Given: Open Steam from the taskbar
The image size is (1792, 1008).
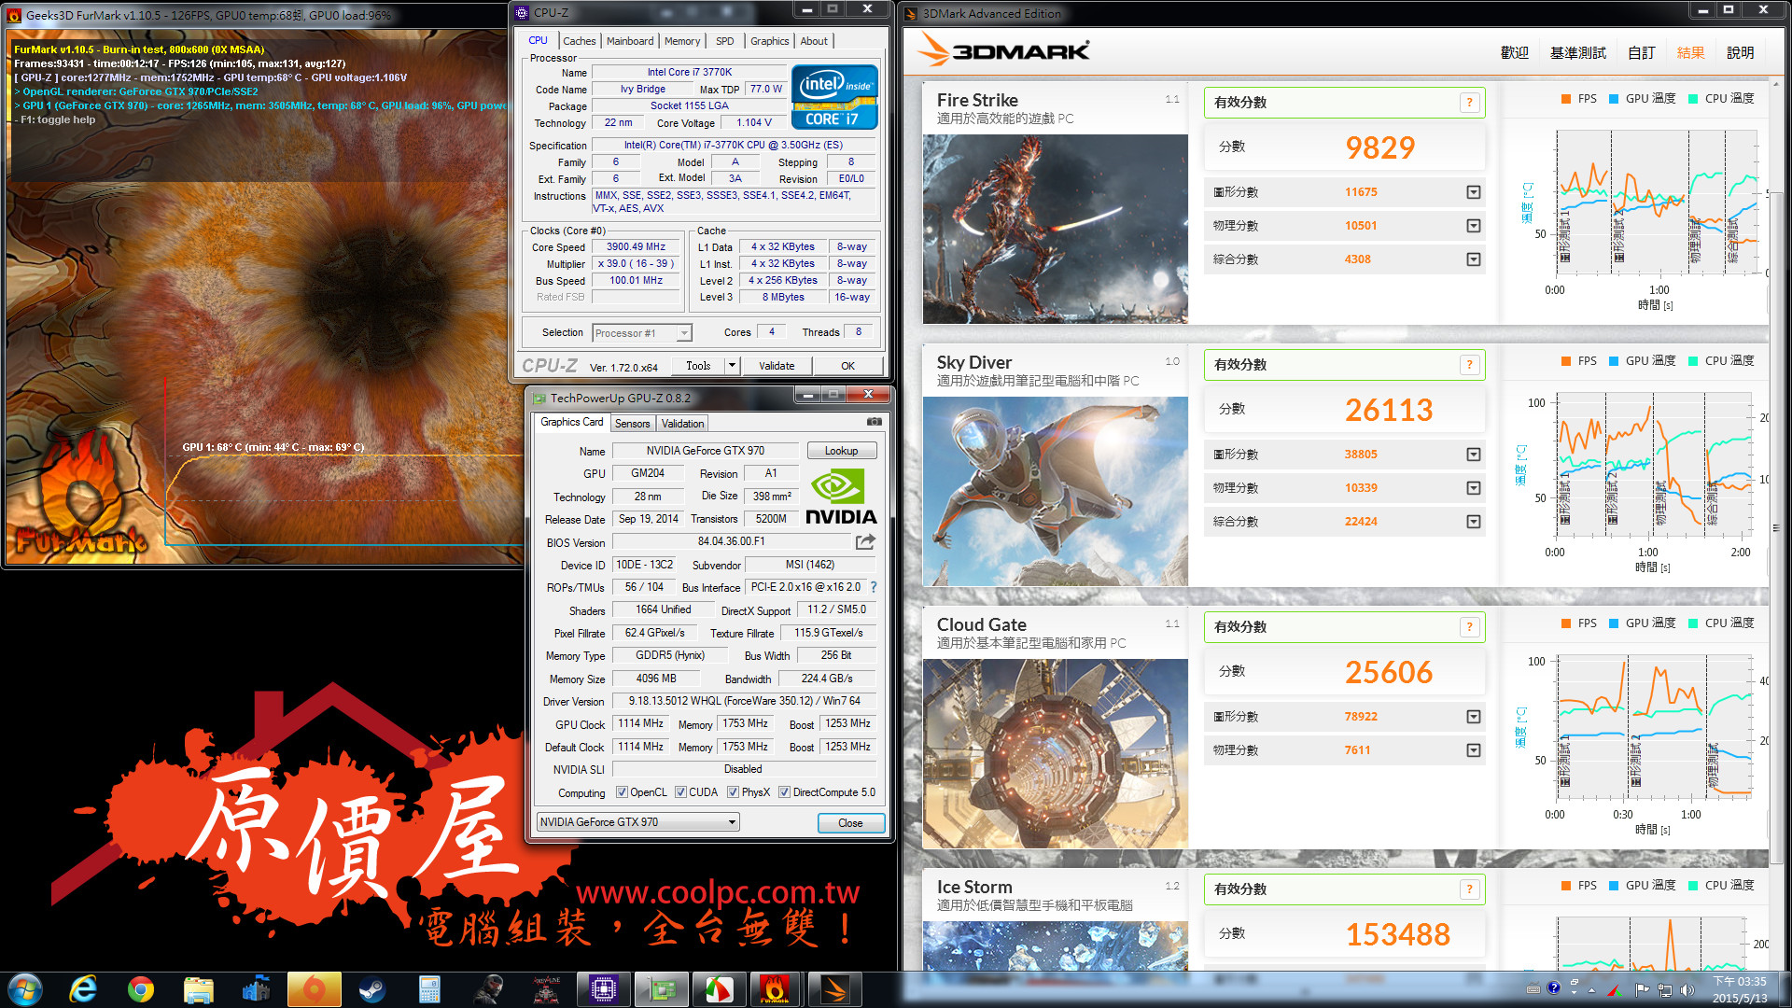Looking at the screenshot, I should 371,989.
